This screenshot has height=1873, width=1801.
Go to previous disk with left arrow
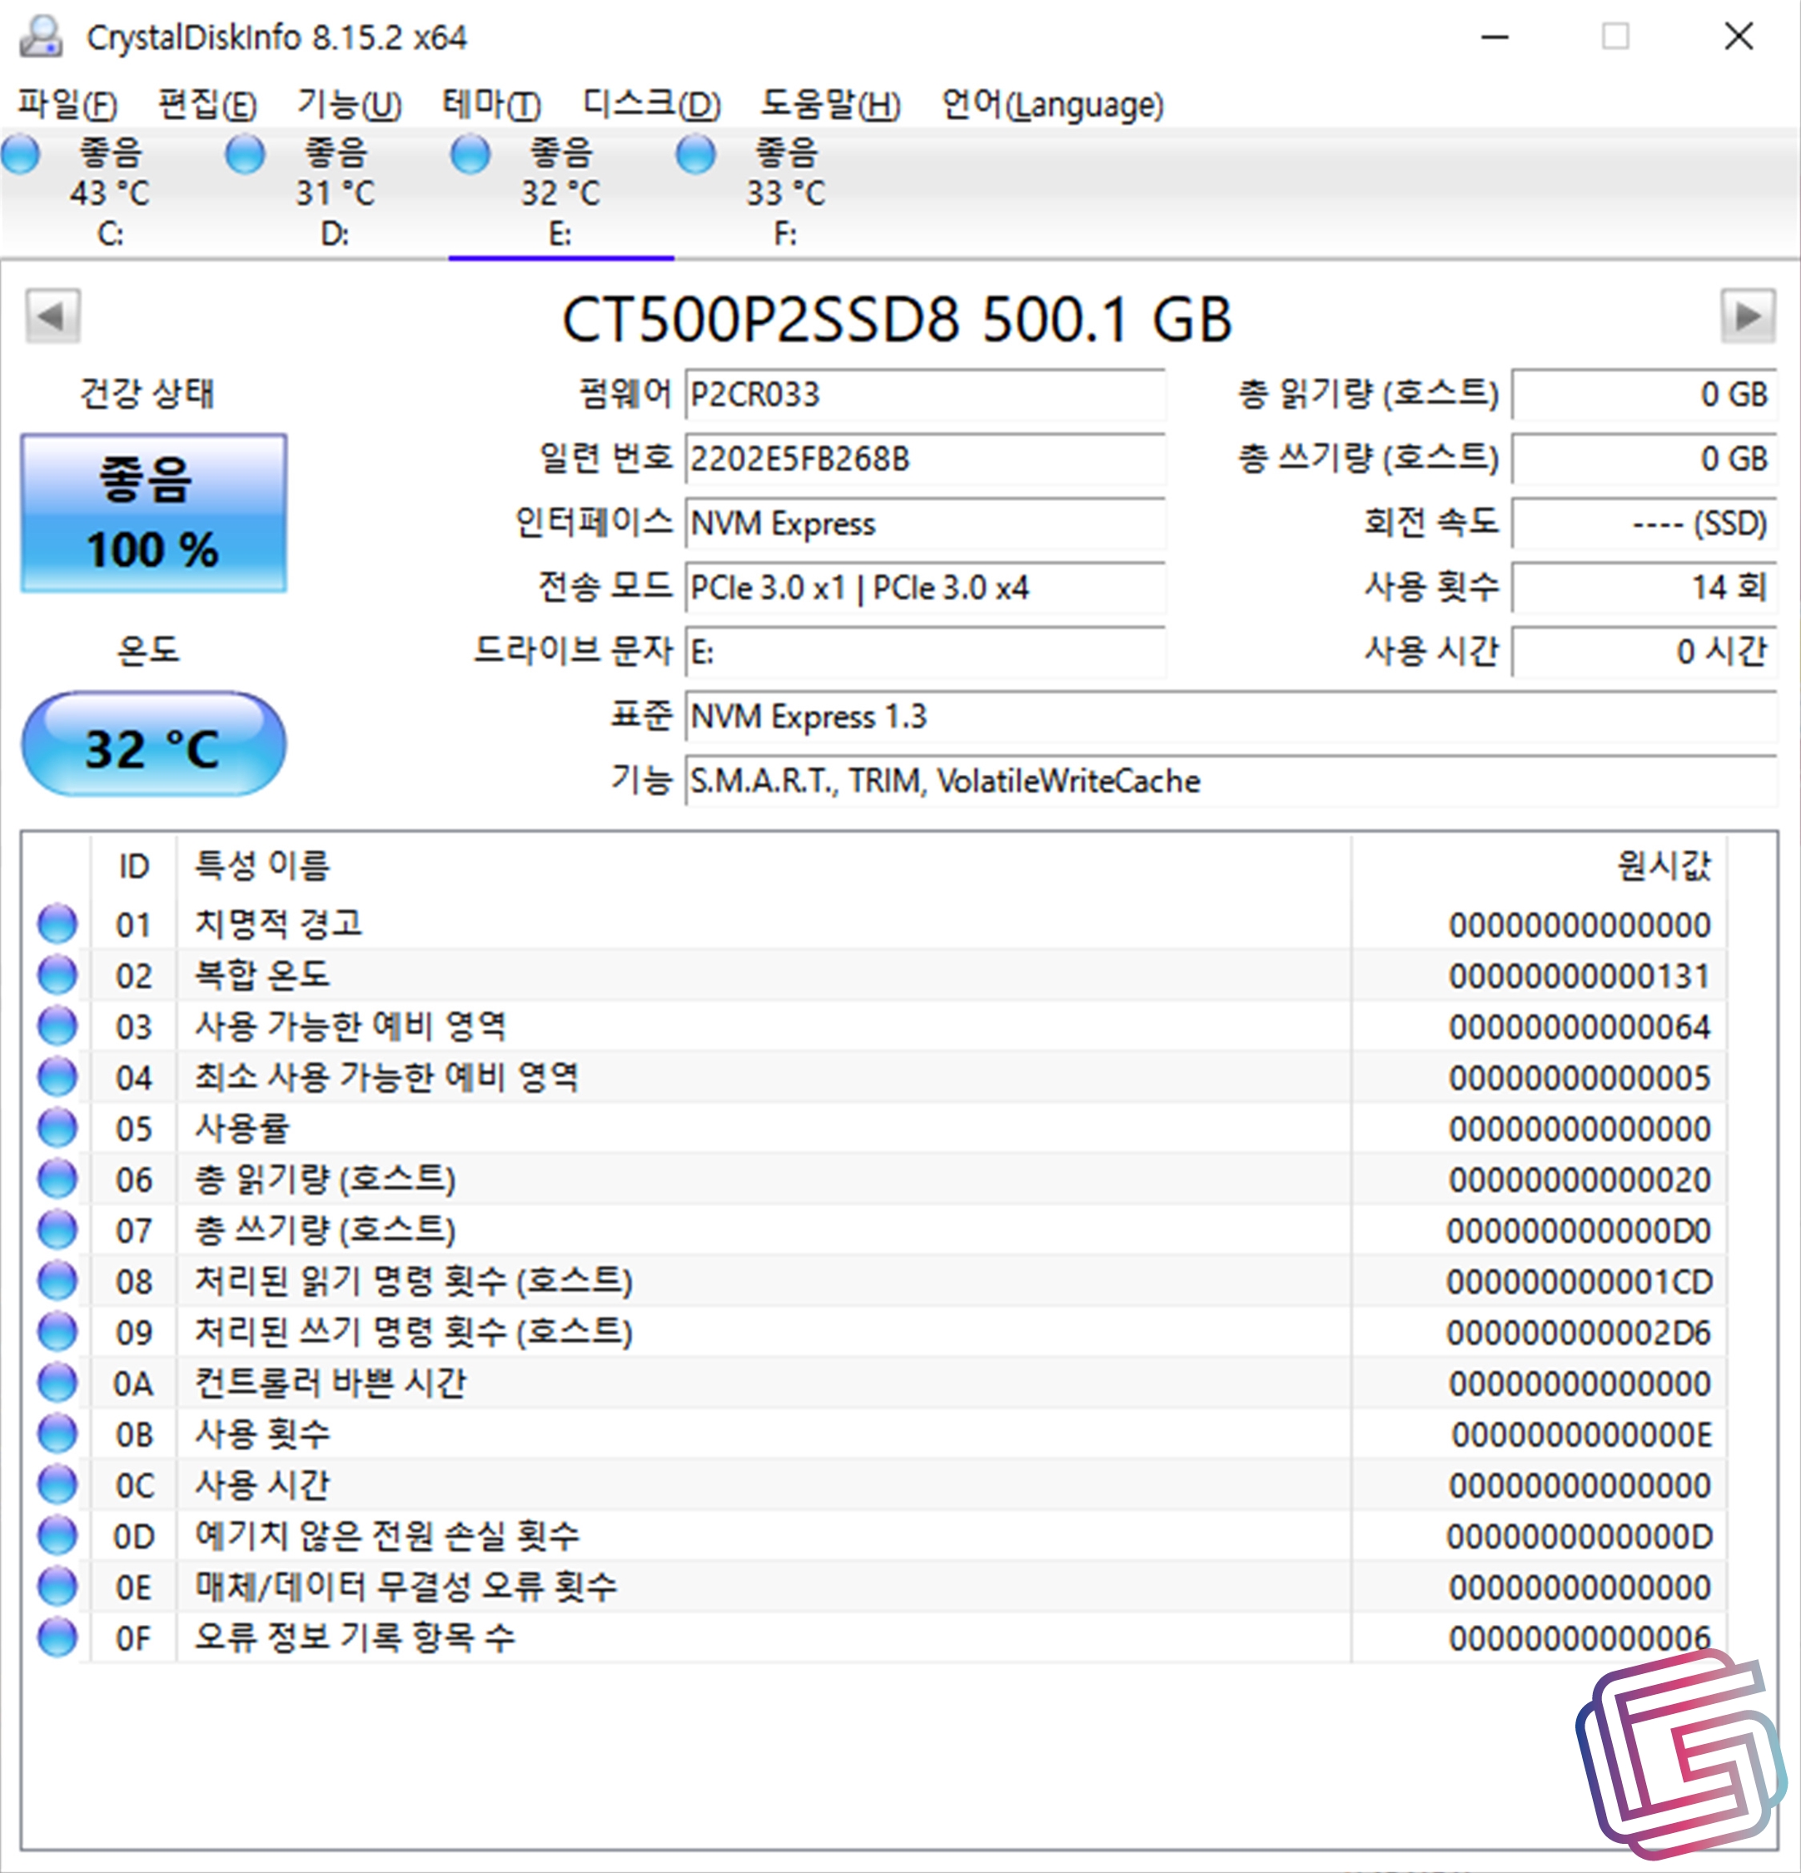pos(52,316)
